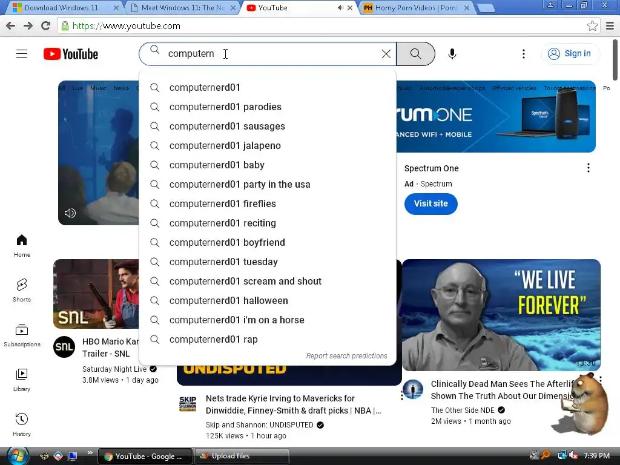Open History in the sidebar
Screen dimensions: 620x465
22,425
